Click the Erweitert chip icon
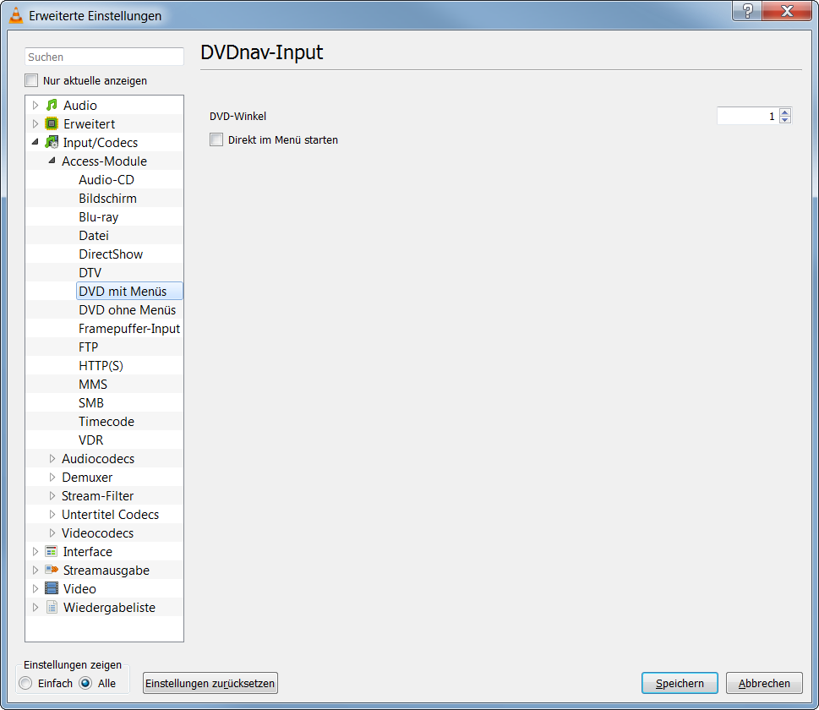This screenshot has width=819, height=710. [52, 123]
